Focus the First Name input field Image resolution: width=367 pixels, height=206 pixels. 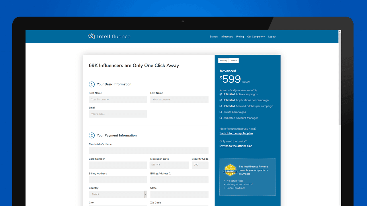pos(118,99)
